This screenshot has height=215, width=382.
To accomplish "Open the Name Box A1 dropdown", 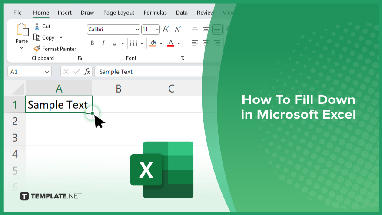I will tap(47, 72).
